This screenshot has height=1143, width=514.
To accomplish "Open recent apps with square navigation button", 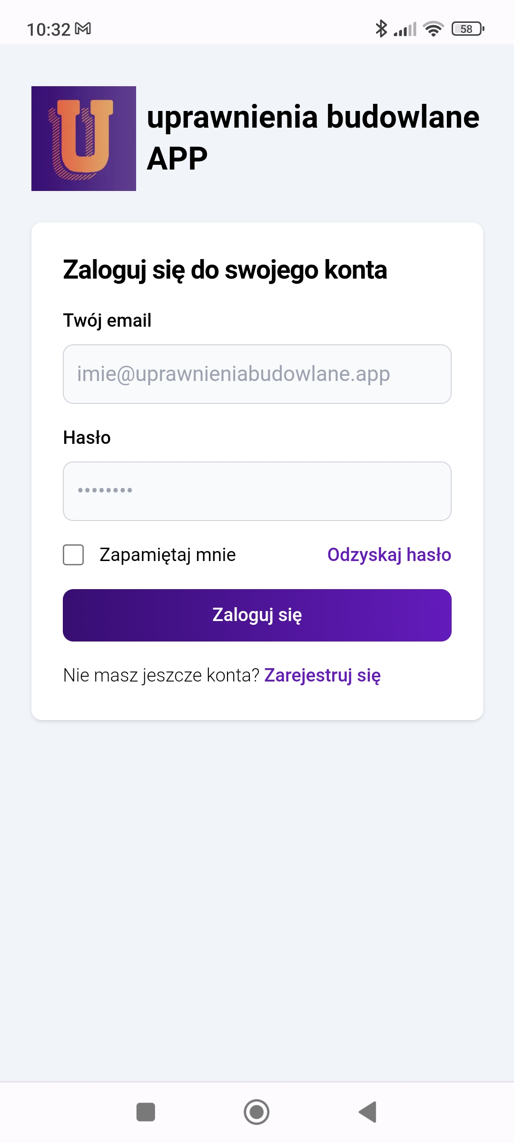I will [x=146, y=1112].
